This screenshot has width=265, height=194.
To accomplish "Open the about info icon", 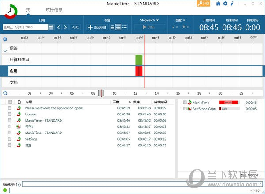I will [232, 4].
